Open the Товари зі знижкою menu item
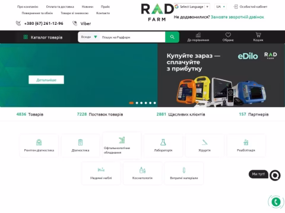 coord(74,13)
